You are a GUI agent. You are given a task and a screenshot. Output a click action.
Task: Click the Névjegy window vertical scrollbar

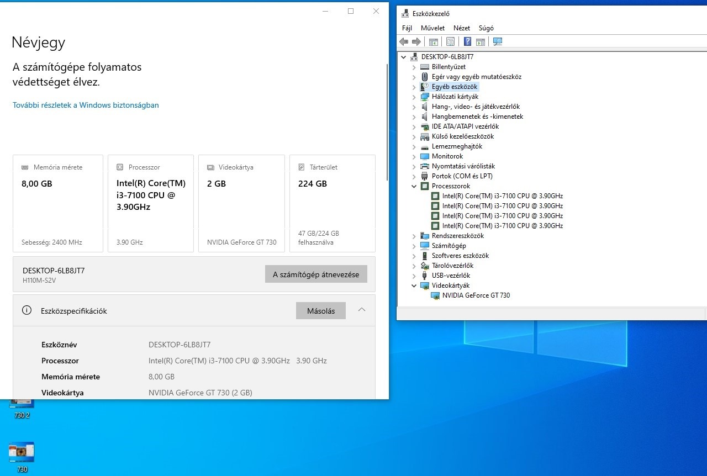click(x=387, y=121)
